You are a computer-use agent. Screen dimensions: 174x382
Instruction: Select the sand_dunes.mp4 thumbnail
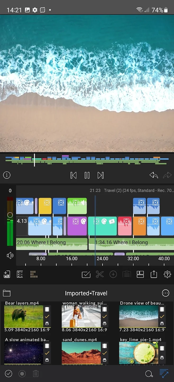click(81, 353)
